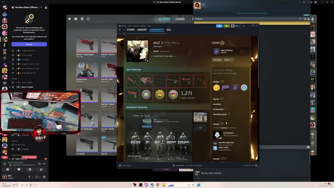Open the CS2 TV watch icon
The width and height of the screenshot is (334, 188).
pyautogui.click(x=76, y=19)
